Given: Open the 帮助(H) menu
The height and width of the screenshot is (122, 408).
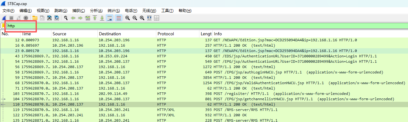Looking at the screenshot, I should tap(185, 11).
